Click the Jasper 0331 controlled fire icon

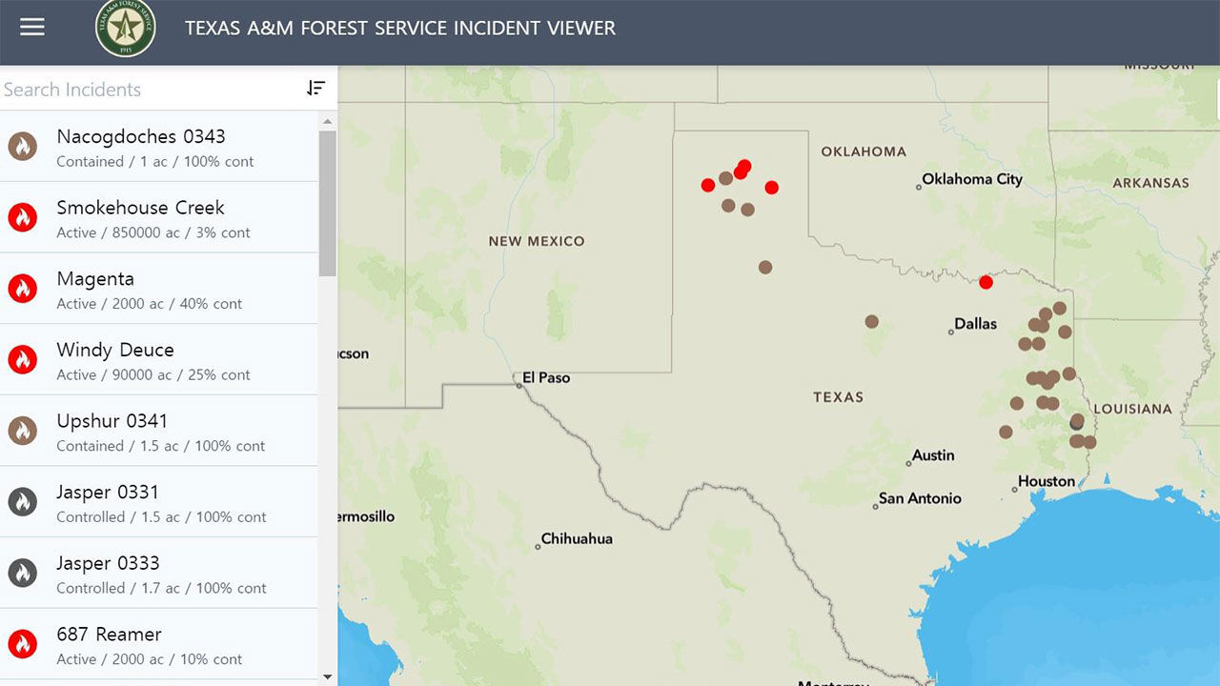23,502
